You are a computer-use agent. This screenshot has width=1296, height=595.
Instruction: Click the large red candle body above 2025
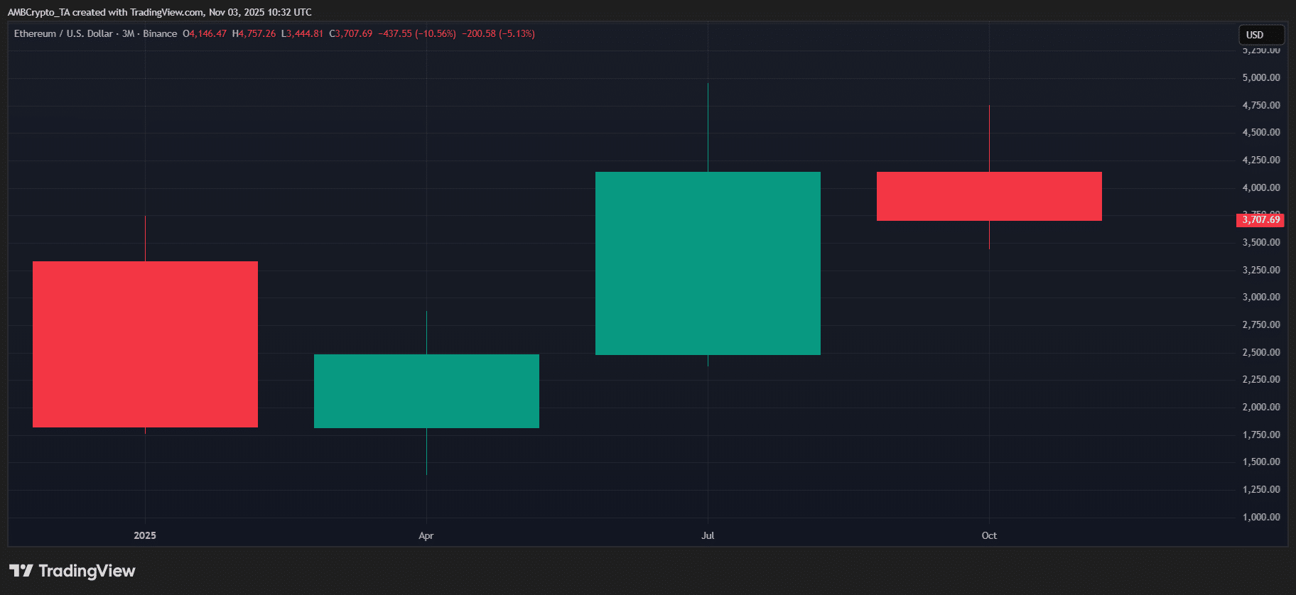coord(145,344)
